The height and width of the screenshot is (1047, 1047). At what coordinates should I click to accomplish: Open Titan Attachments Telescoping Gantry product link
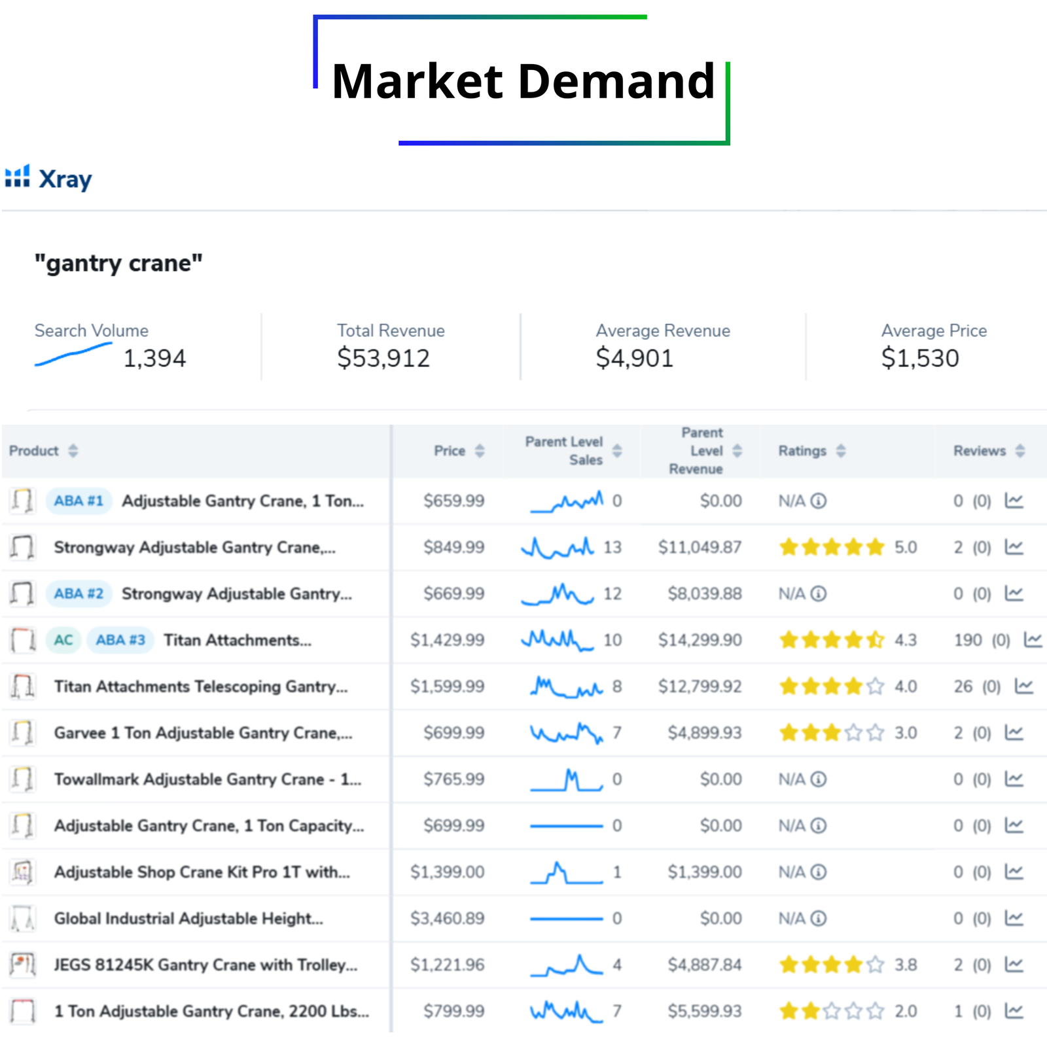201,687
